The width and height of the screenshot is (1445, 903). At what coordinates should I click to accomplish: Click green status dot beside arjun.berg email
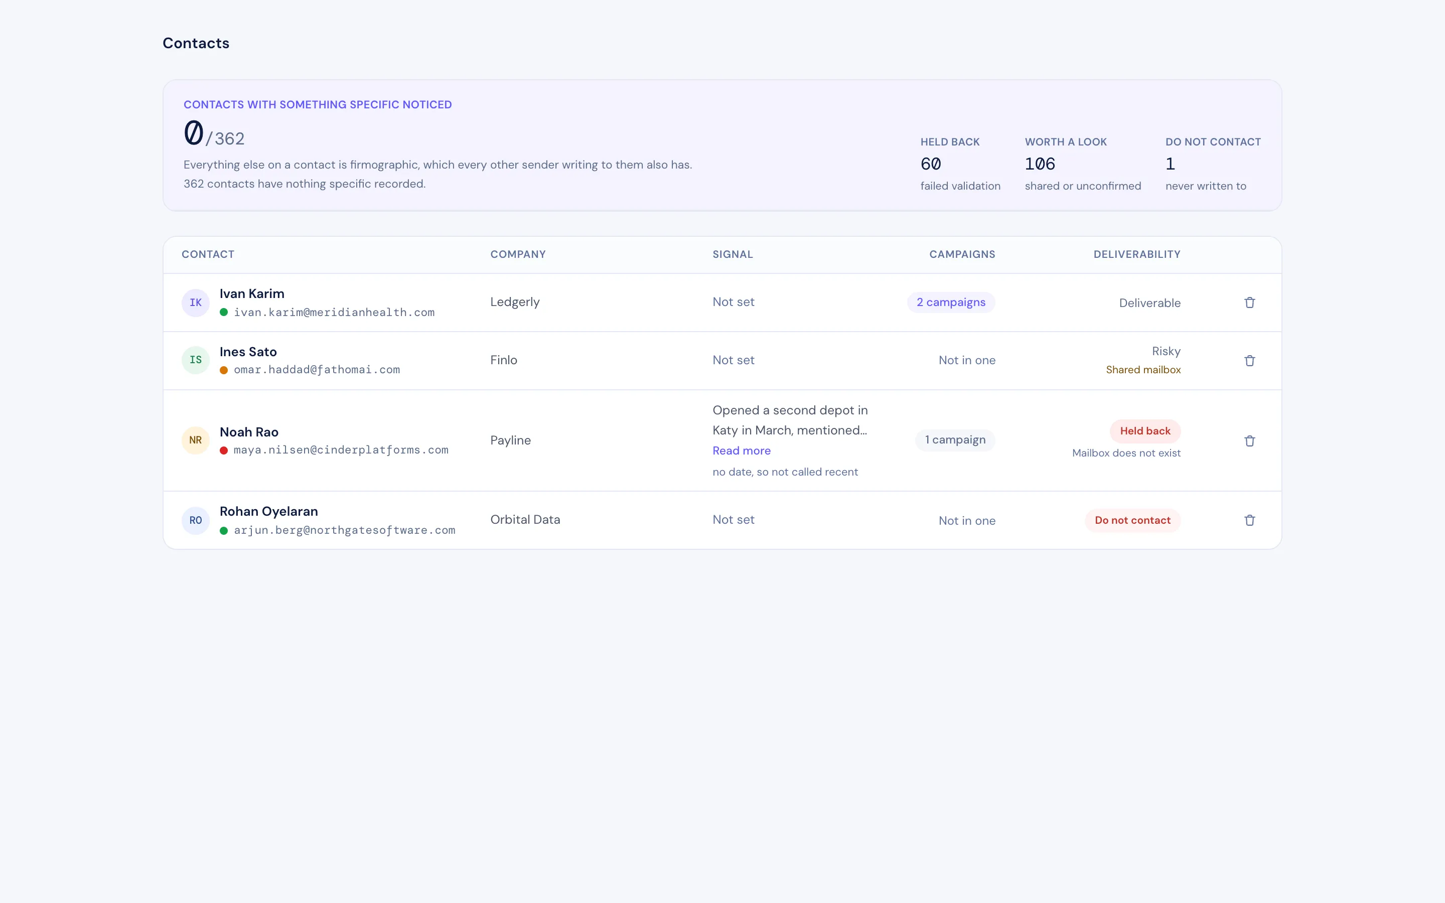click(224, 530)
